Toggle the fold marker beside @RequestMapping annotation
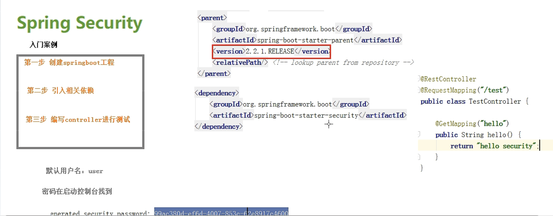The height and width of the screenshot is (216, 553). tap(419, 90)
